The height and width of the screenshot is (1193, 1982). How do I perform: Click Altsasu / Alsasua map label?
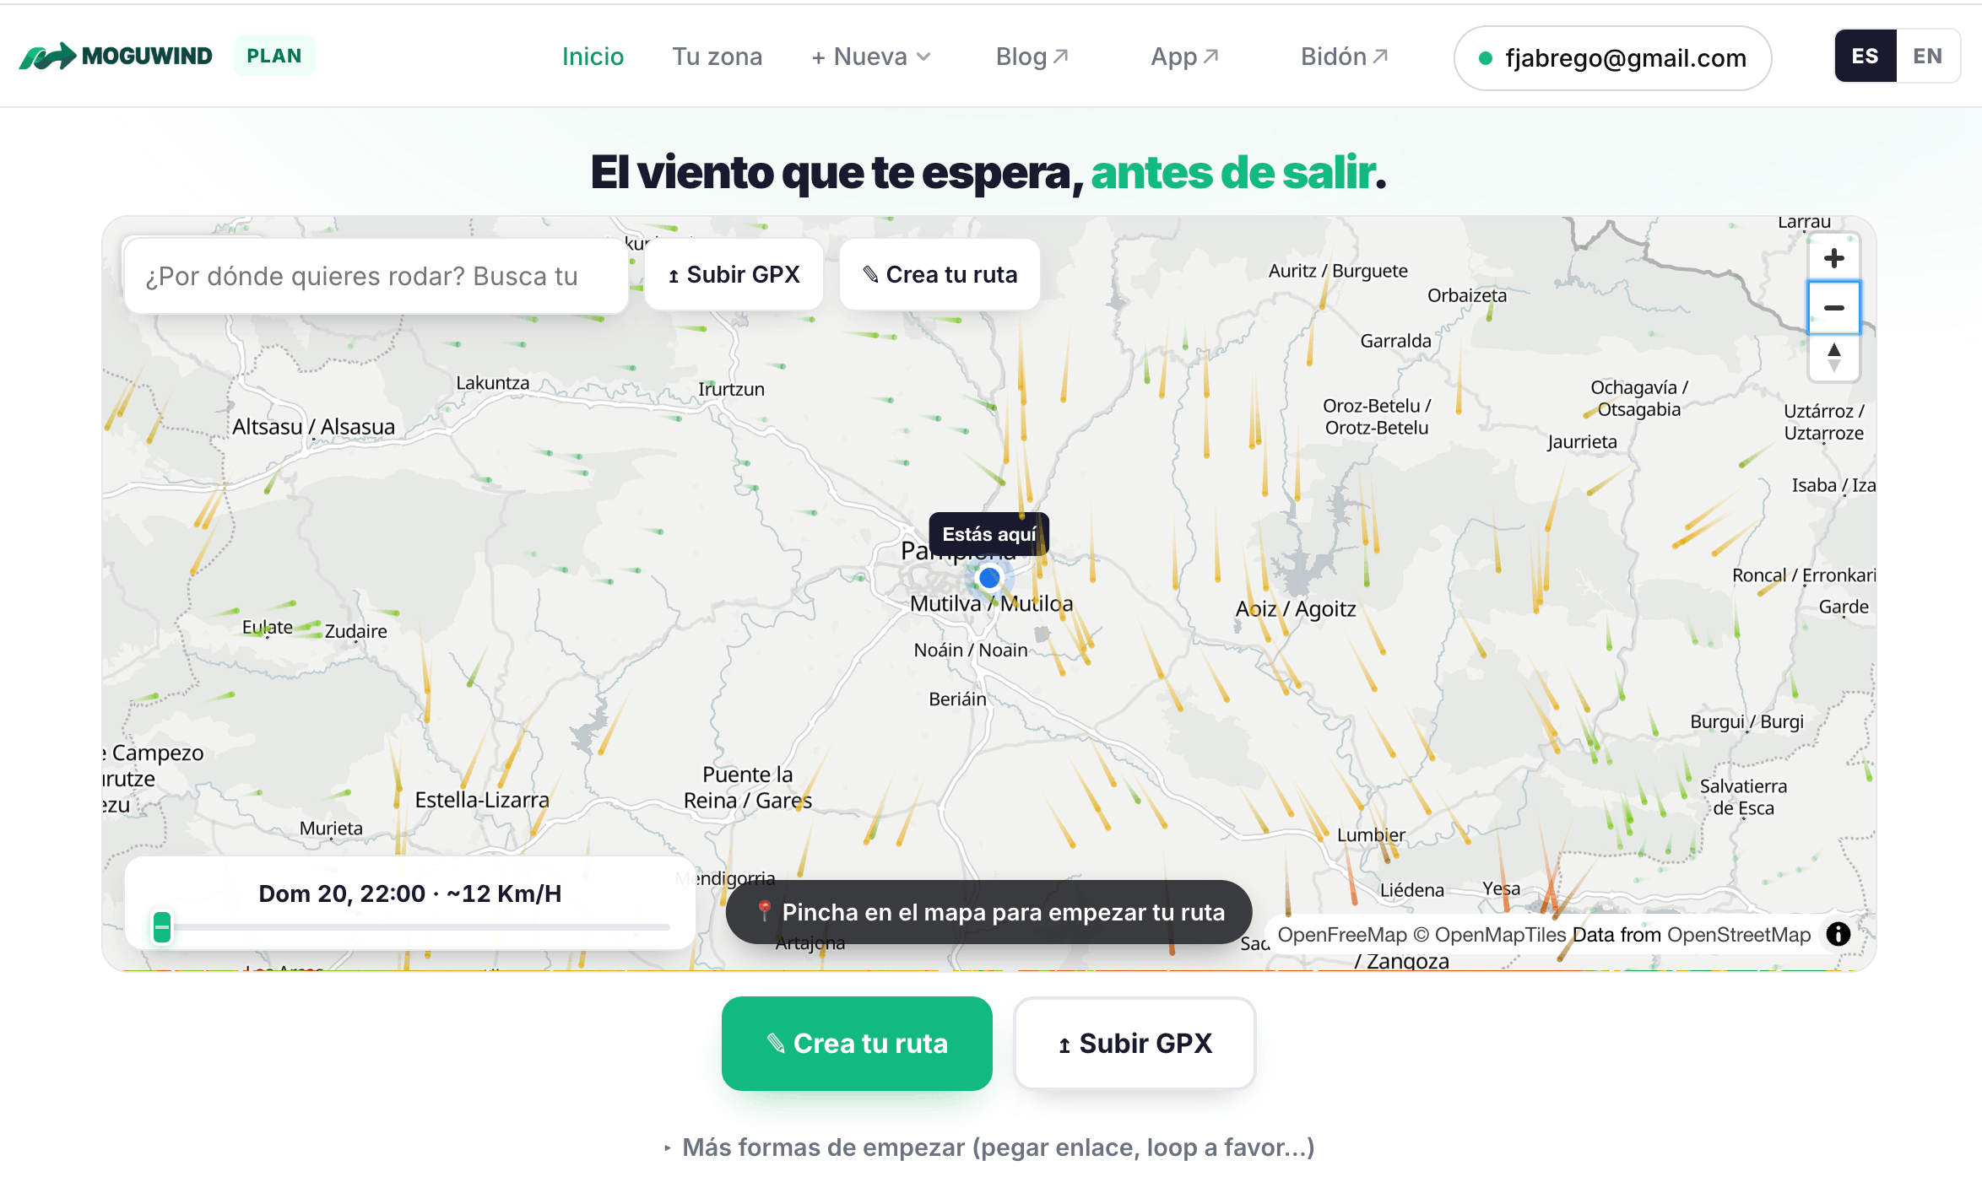pyautogui.click(x=313, y=427)
